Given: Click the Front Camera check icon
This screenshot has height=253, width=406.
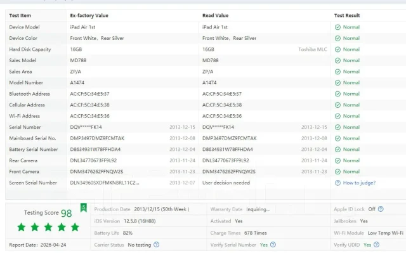Looking at the screenshot, I should pos(337,172).
